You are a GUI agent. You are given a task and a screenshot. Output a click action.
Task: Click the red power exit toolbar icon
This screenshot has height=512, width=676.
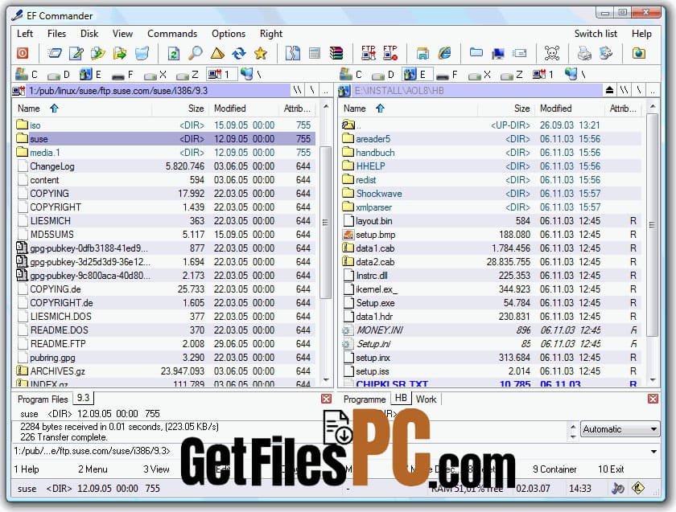click(x=23, y=53)
